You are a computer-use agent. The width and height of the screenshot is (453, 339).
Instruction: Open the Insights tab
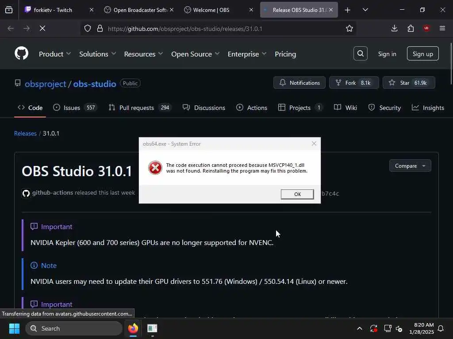tap(428, 108)
